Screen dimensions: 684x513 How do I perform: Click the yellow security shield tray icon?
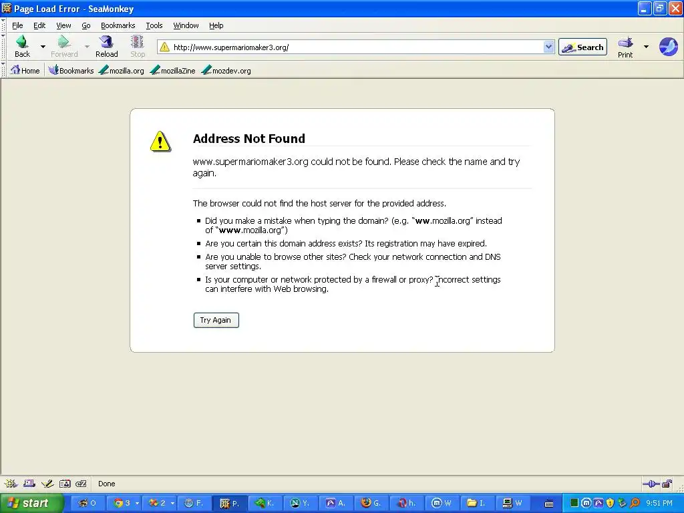click(611, 503)
